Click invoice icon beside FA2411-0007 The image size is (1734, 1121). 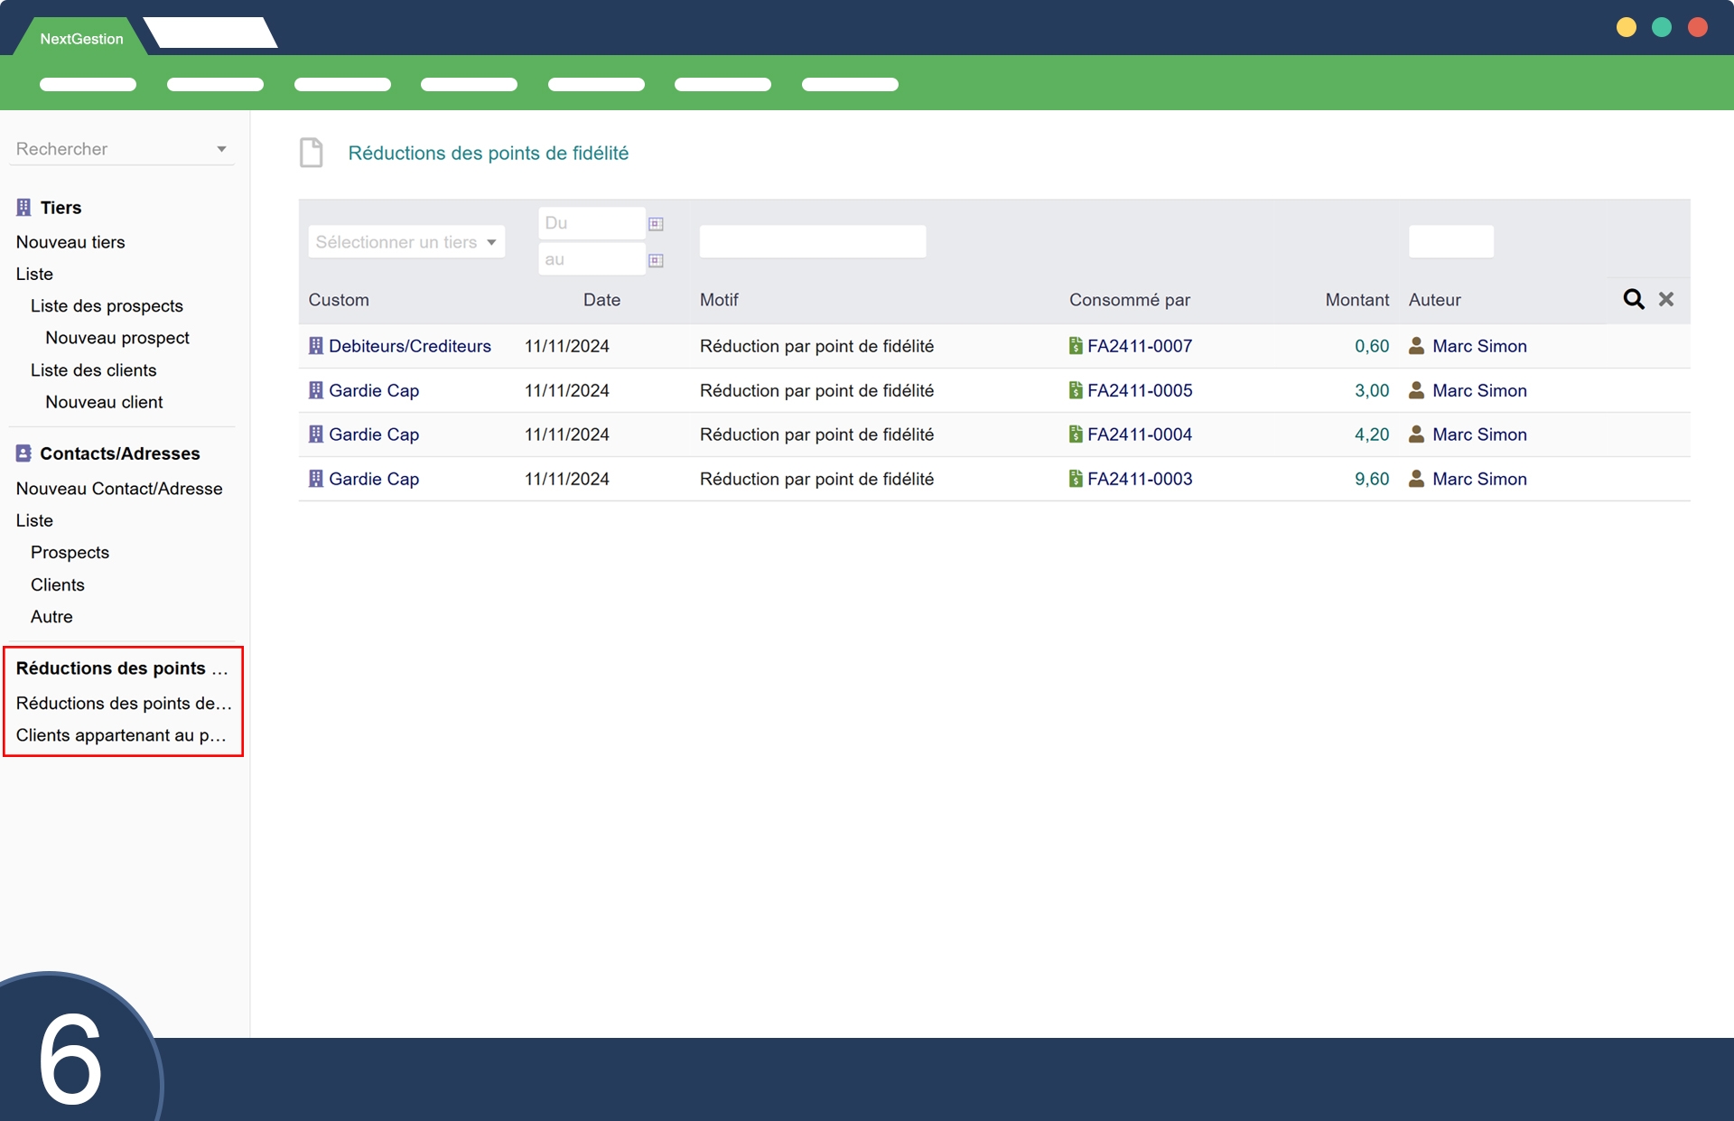(x=1076, y=346)
